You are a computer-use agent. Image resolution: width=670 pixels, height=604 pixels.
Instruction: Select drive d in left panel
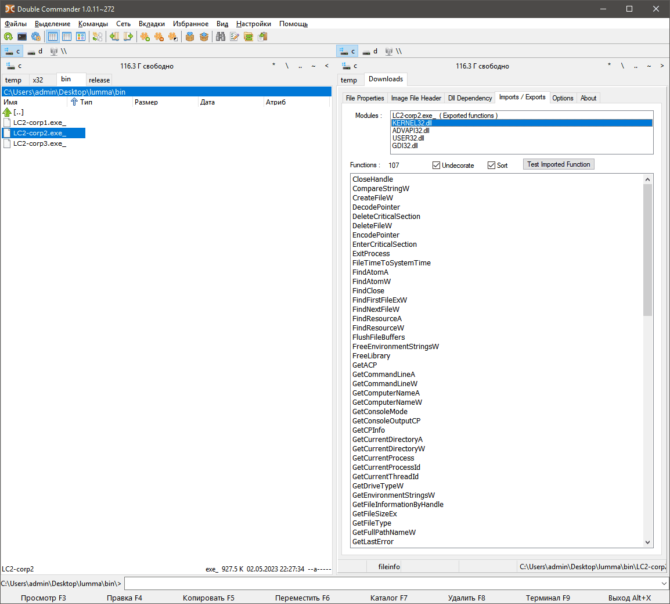pyautogui.click(x=35, y=51)
